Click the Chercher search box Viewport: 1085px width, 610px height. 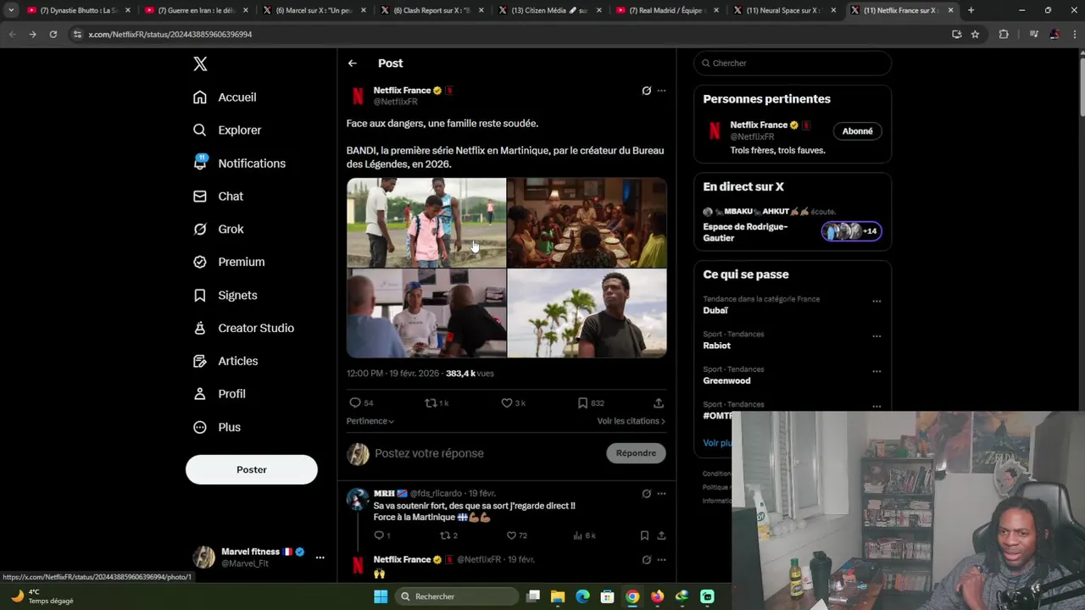tap(793, 64)
